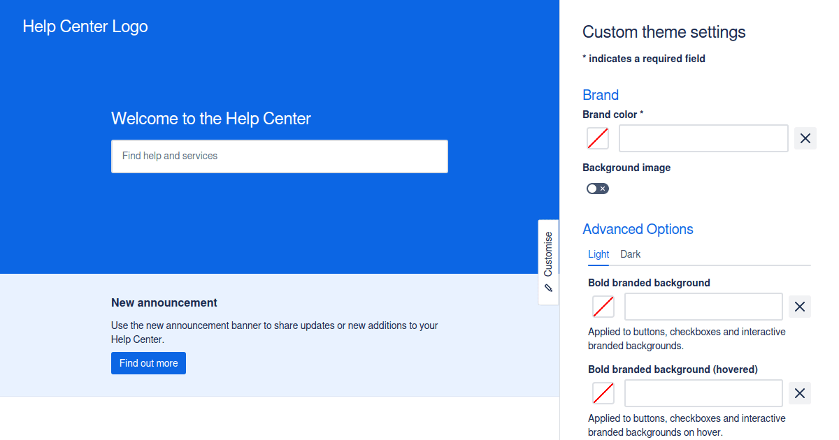839x440 pixels.
Task: Open the Customise side panel
Action: (548, 254)
